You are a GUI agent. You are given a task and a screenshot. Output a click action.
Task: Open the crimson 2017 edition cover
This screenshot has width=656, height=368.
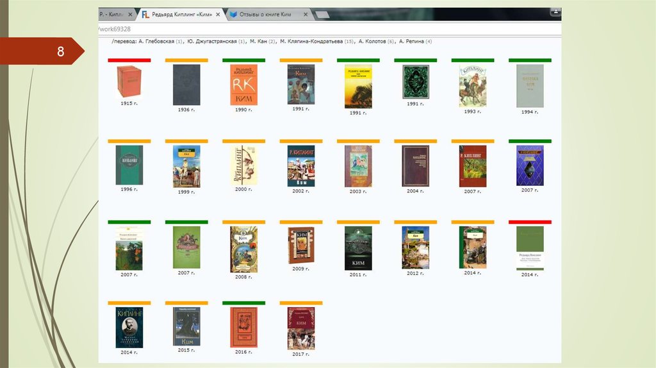tap(301, 328)
